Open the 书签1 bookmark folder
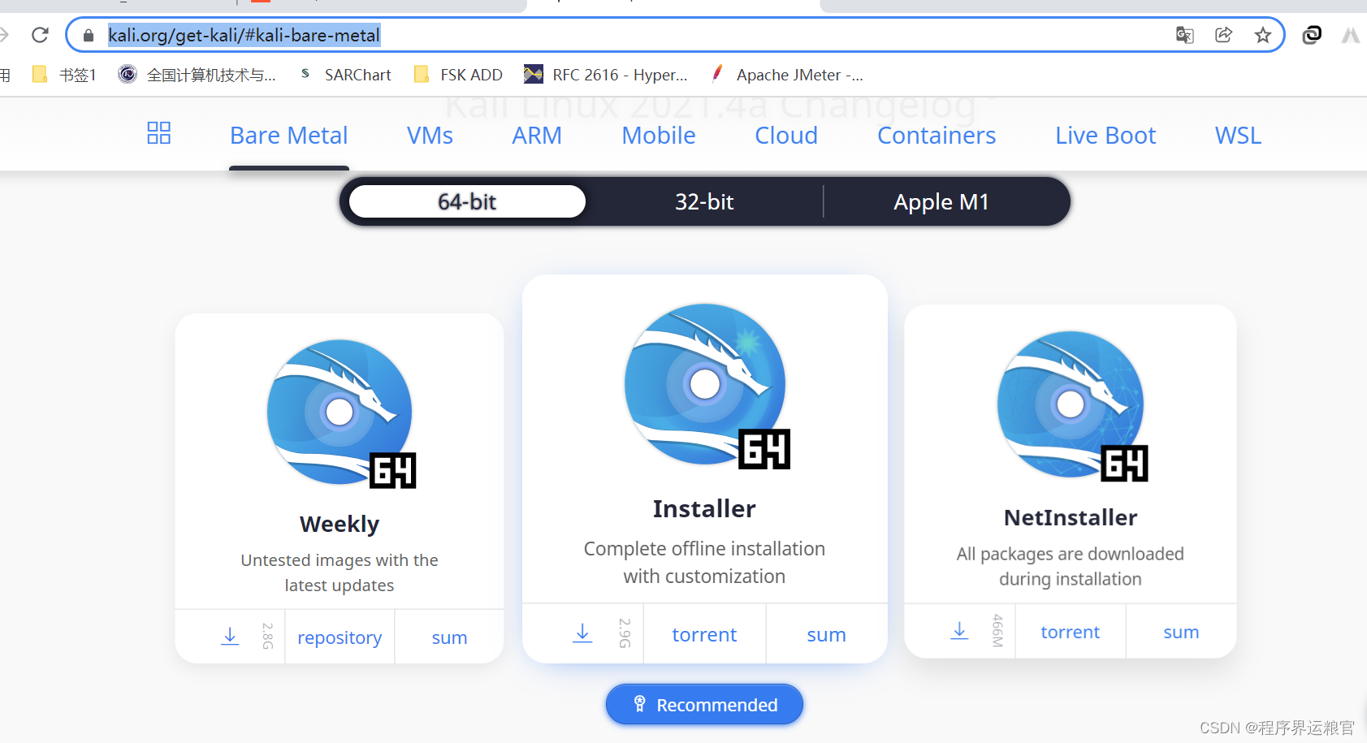The image size is (1367, 743). [x=63, y=75]
